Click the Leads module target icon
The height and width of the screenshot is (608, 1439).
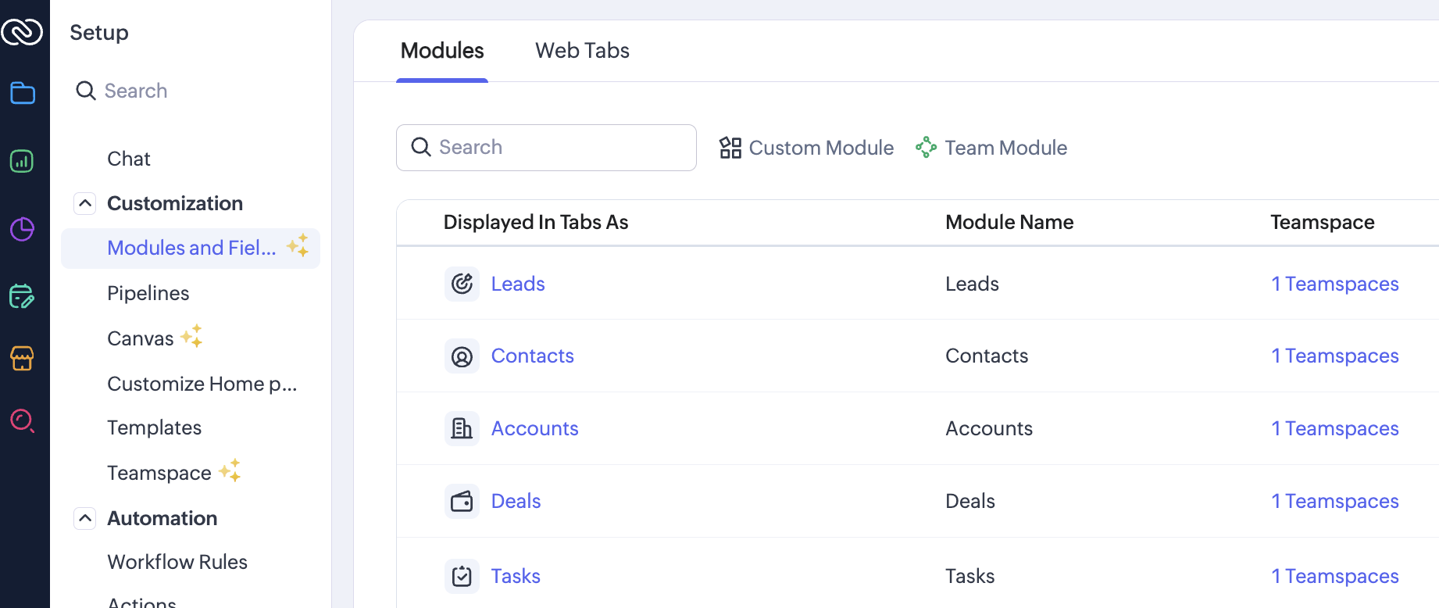click(462, 284)
